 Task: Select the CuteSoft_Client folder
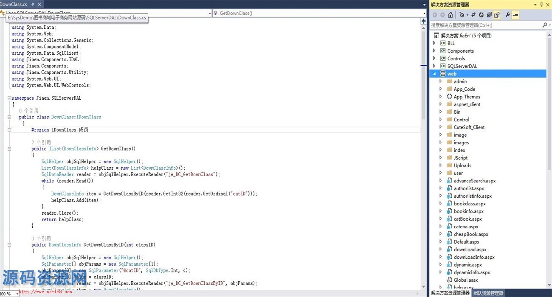click(x=469, y=127)
